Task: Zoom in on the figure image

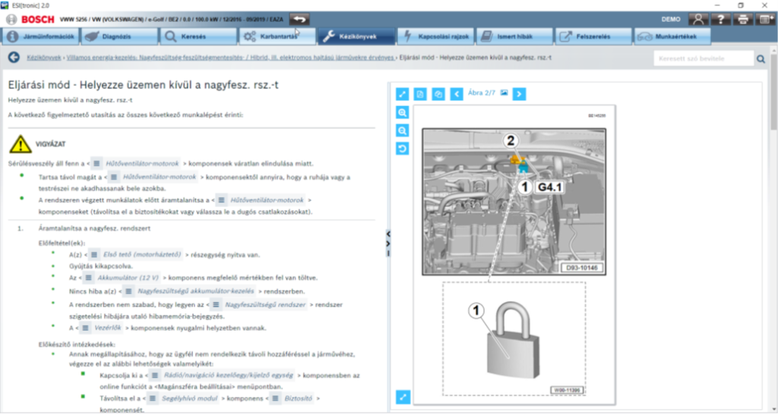Action: click(x=403, y=112)
